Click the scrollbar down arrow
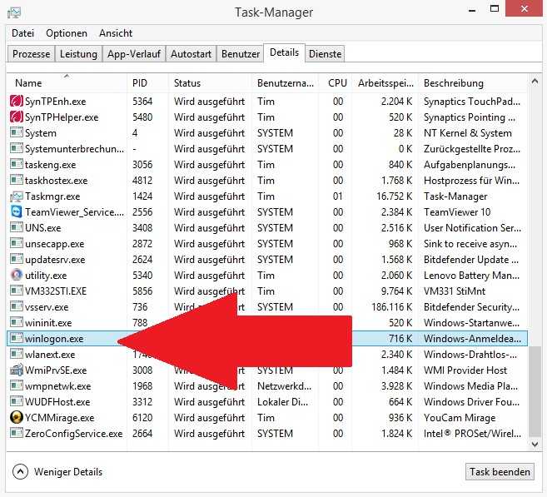Screen dimensions: 547x497 (535, 444)
